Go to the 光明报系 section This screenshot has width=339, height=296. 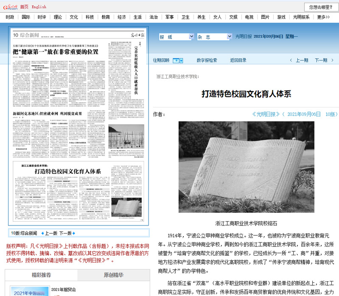pyautogui.click(x=301, y=17)
